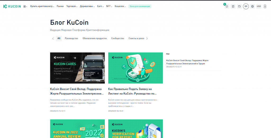Open the Verification PoR Report thumbnail
This screenshot has width=271, height=138.
pos(135,129)
